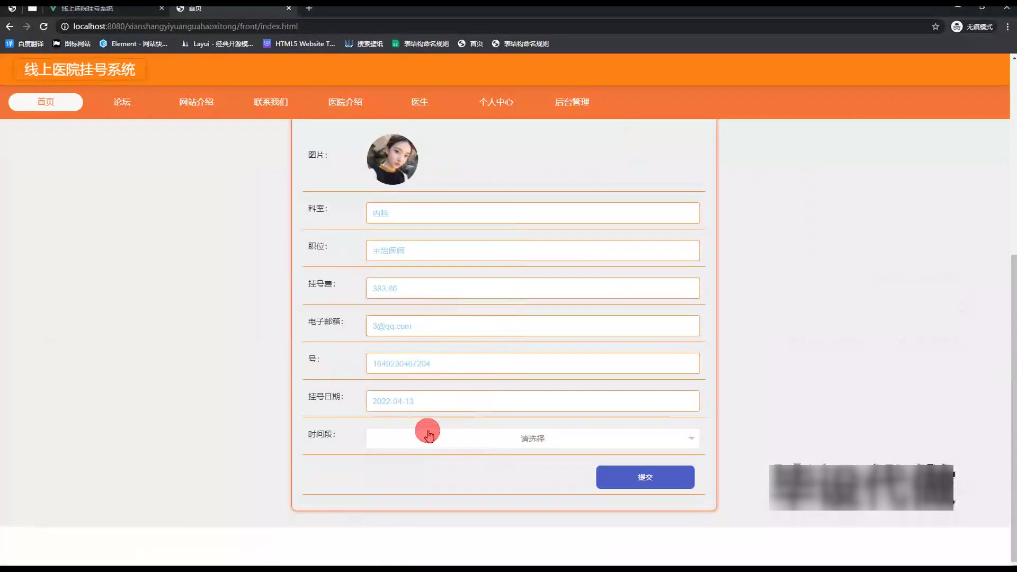The image size is (1017, 572).
Task: Open the Chrome three-dot menu
Action: click(1007, 26)
